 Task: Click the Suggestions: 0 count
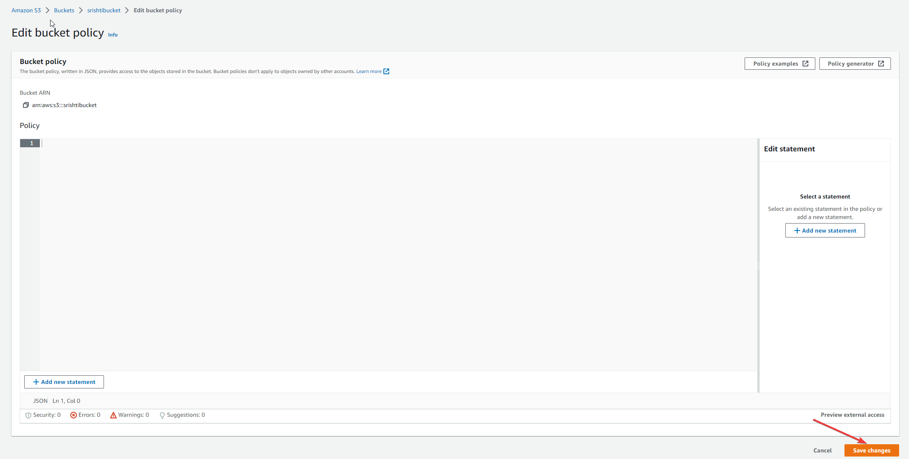(186, 415)
